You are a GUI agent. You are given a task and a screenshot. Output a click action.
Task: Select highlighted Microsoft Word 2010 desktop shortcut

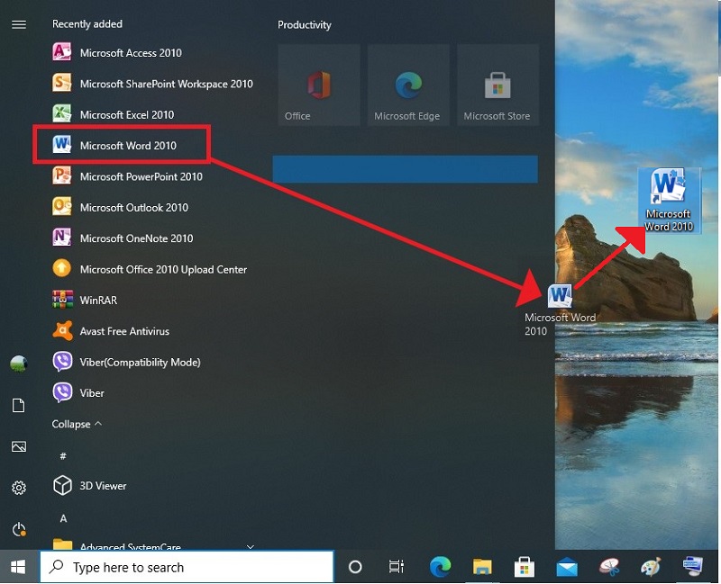(668, 200)
